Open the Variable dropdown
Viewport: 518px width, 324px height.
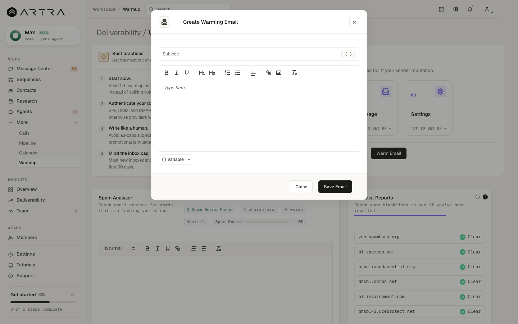point(176,159)
